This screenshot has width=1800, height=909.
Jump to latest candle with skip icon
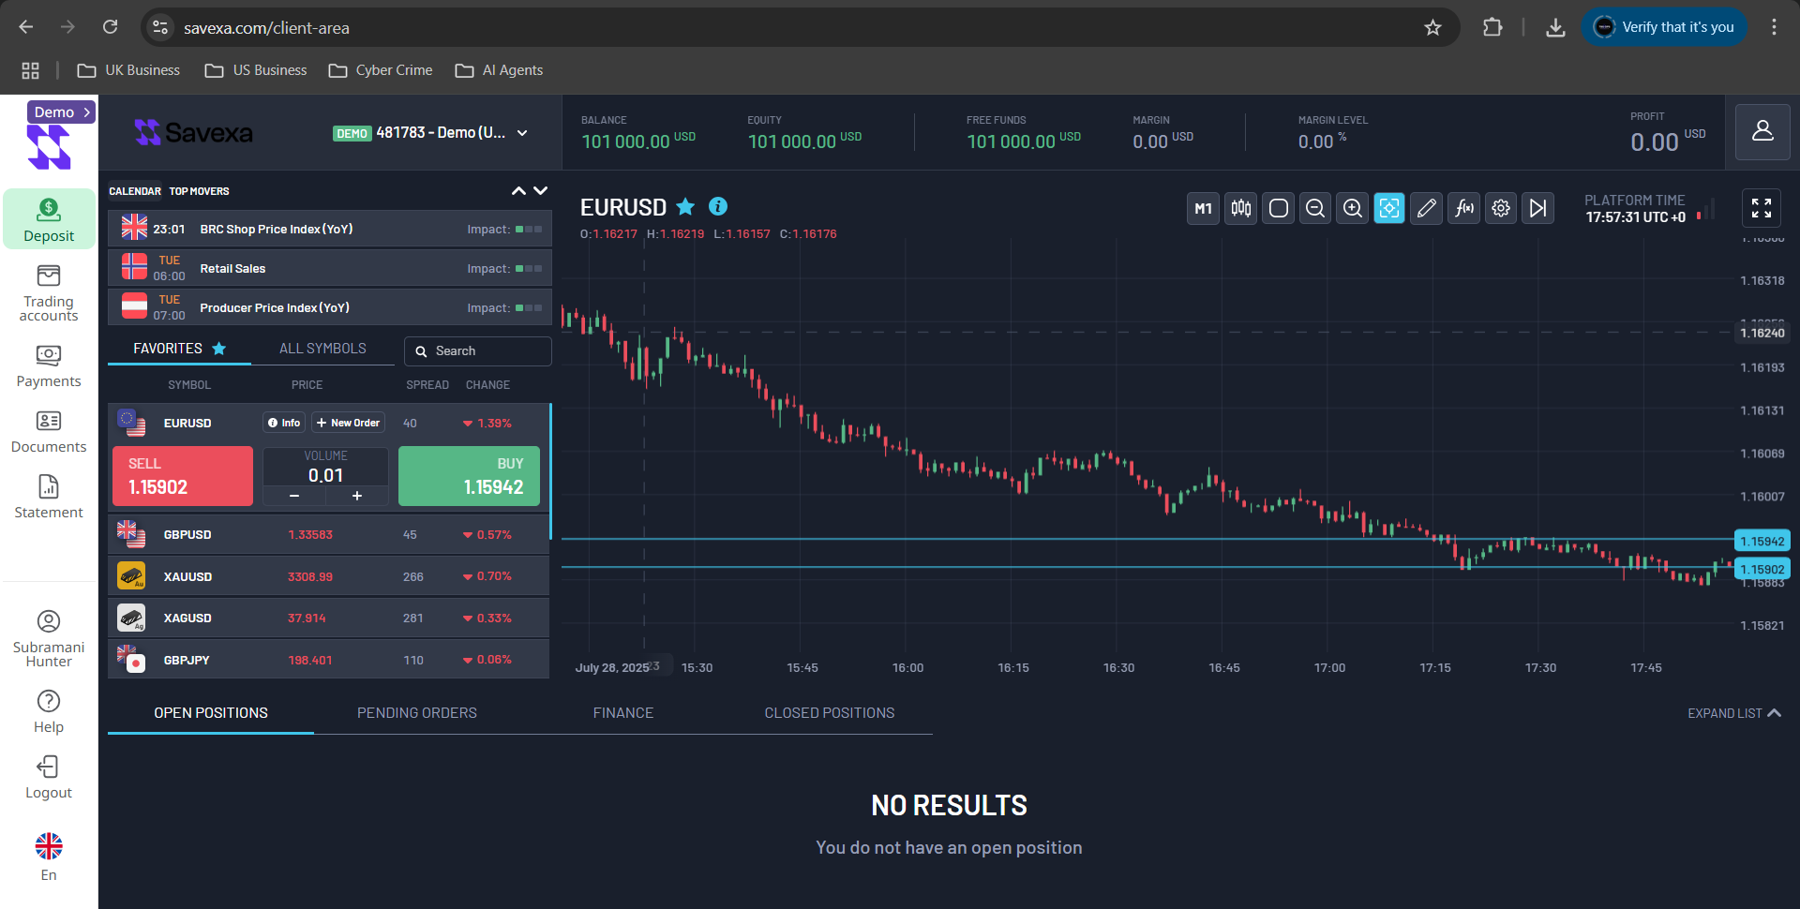coord(1537,208)
